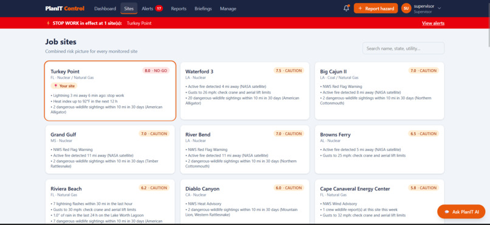Click the 7.5 CAUTION badge on Waterford 3
490x225 pixels.
pos(289,70)
